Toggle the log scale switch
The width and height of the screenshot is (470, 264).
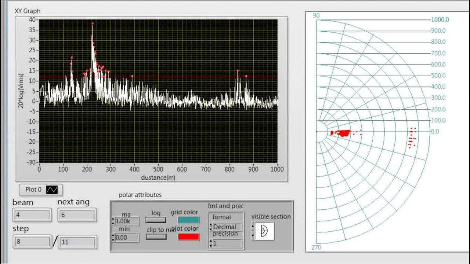156,220
